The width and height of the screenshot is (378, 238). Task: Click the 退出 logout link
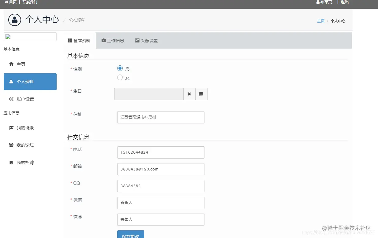click(x=345, y=2)
